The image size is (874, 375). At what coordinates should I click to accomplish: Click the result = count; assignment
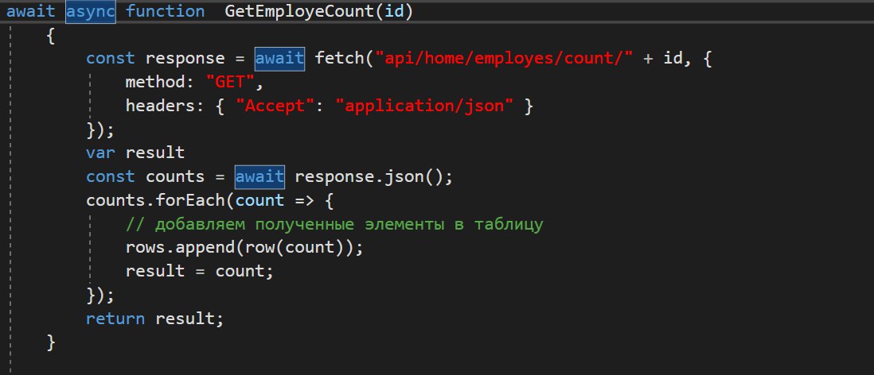pyautogui.click(x=200, y=272)
